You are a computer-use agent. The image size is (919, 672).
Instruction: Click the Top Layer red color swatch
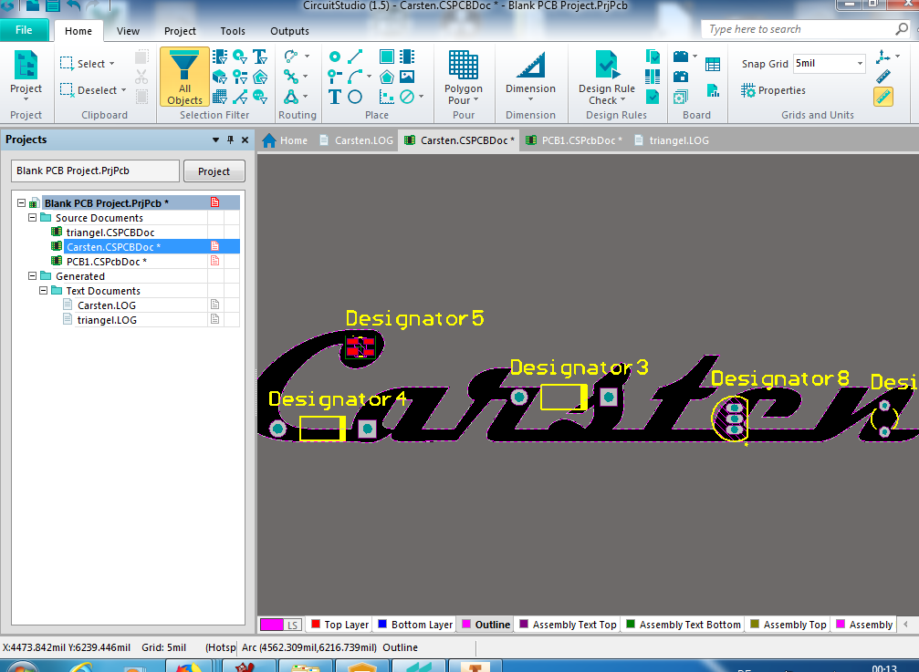316,624
